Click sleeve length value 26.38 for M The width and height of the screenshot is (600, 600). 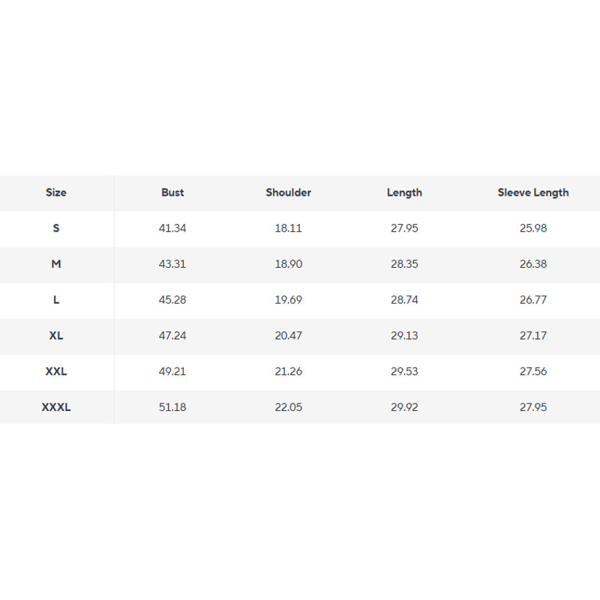(x=533, y=264)
